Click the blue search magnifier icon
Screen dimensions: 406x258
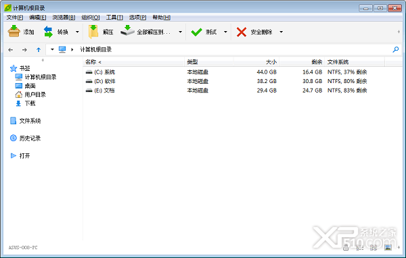[x=396, y=49]
